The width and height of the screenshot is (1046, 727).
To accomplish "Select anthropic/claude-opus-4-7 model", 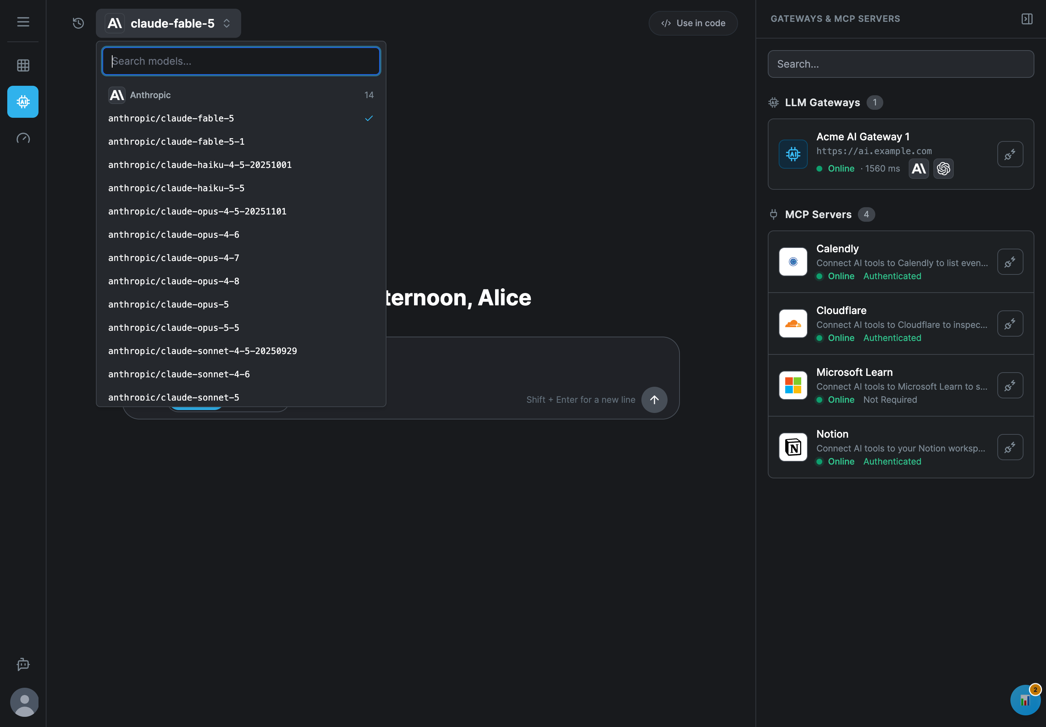I will click(x=241, y=258).
